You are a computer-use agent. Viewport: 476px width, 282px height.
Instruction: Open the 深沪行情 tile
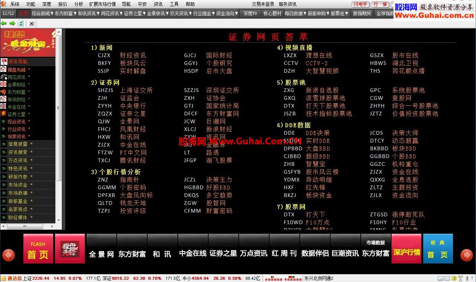(x=406, y=249)
